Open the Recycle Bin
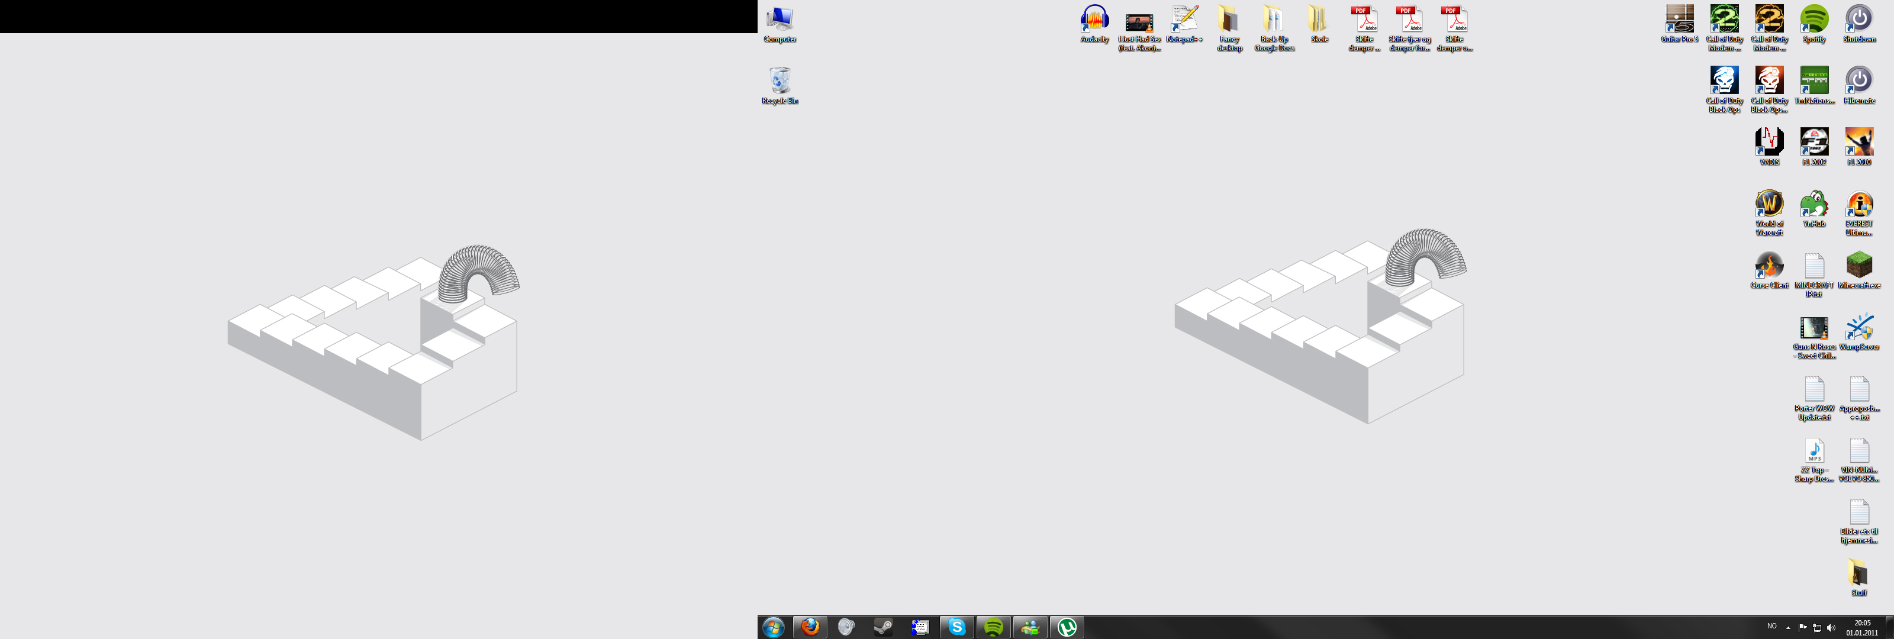 tap(779, 86)
